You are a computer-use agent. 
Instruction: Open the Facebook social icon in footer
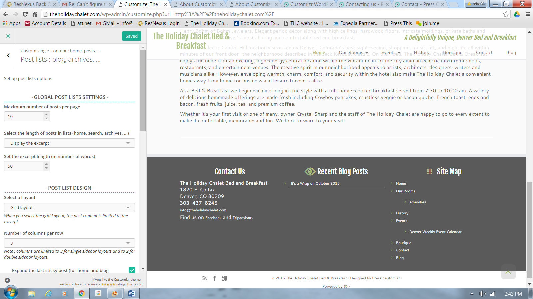coord(214,278)
